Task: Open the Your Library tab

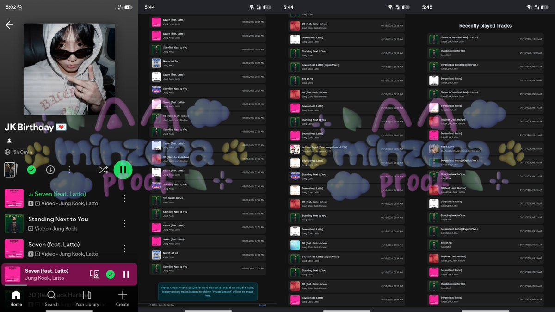Action: 87,299
